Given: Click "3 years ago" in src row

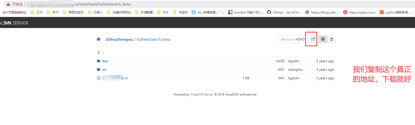Looking at the screenshot, I should [325, 69].
